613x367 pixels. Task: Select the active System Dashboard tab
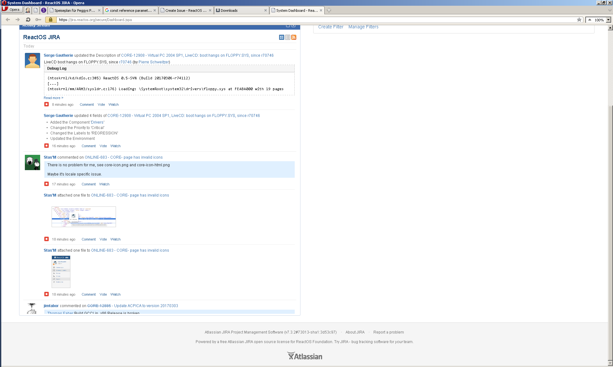297,11
